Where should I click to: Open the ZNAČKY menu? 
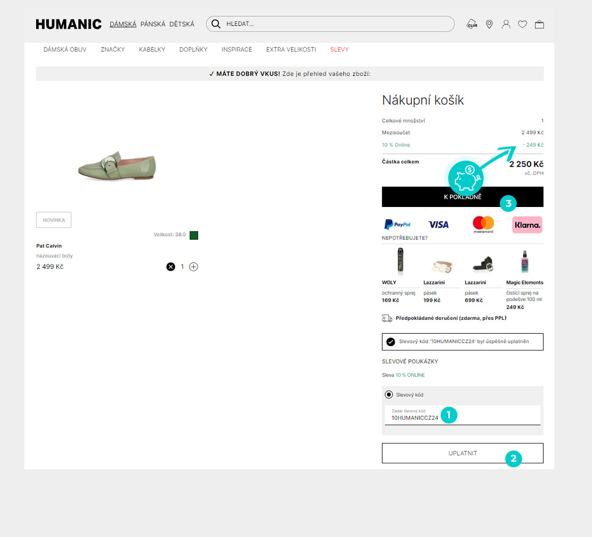click(113, 49)
